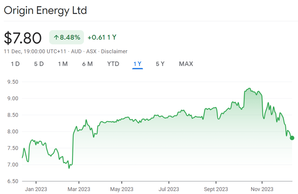This screenshot has height=194, width=298.
Task: Switch chart to the 5 Y range
Action: (160, 64)
